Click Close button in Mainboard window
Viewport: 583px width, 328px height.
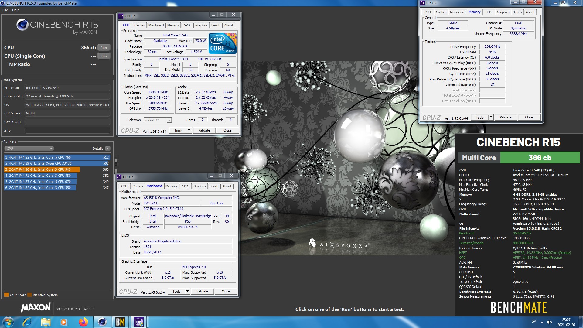[226, 291]
